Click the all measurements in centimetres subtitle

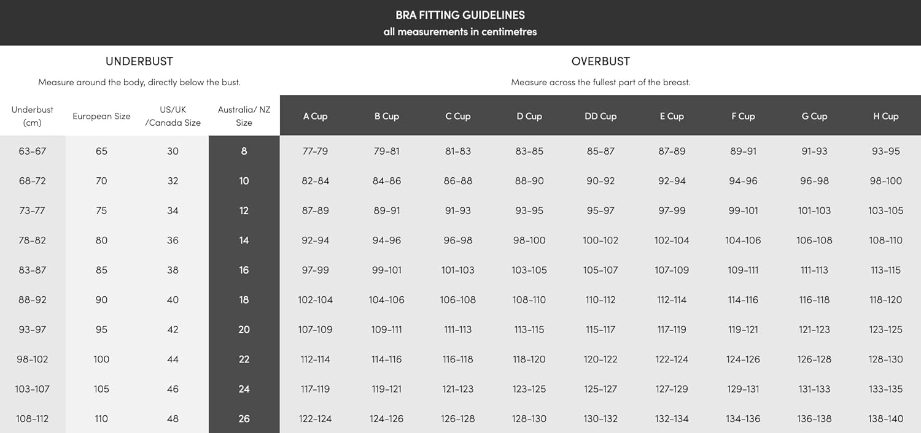pyautogui.click(x=460, y=32)
